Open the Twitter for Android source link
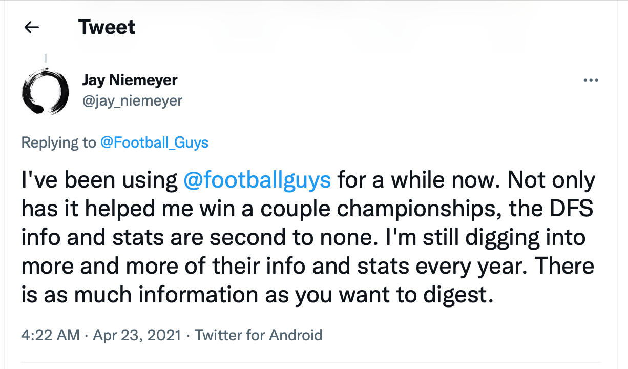The width and height of the screenshot is (628, 369). (x=259, y=335)
